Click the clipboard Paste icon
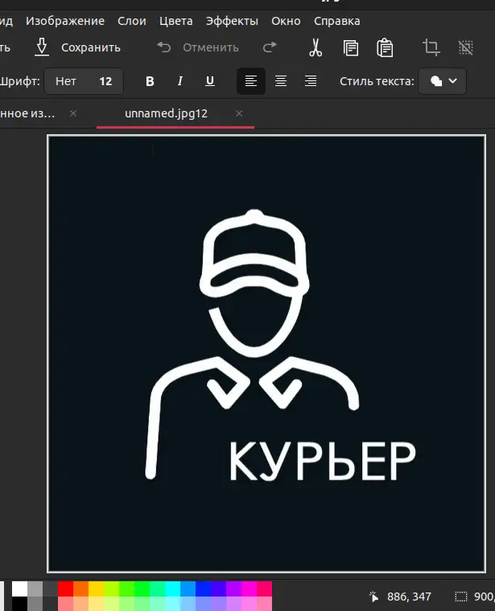The image size is (495, 611). tap(385, 47)
